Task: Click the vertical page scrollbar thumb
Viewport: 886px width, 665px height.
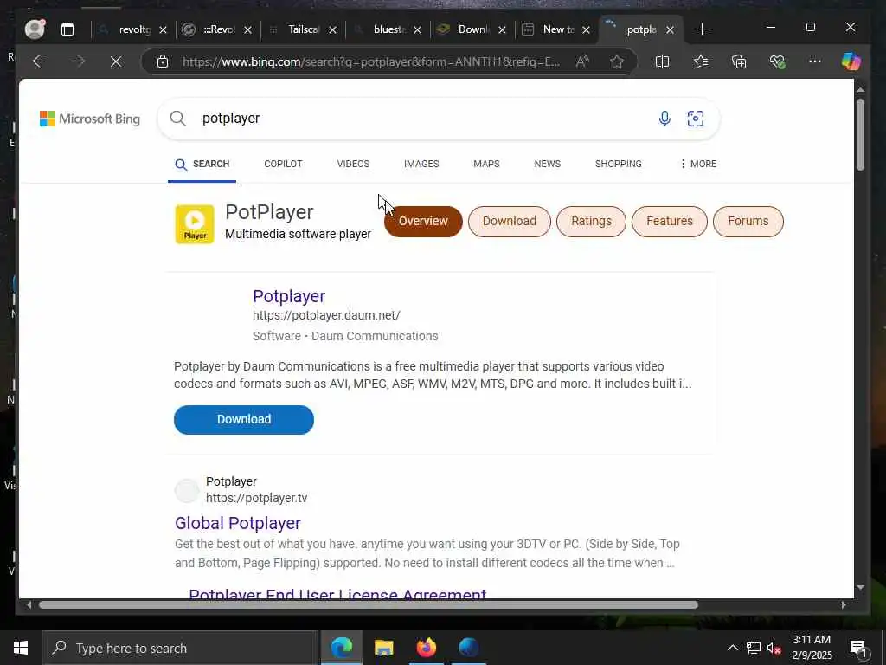Action: click(860, 134)
